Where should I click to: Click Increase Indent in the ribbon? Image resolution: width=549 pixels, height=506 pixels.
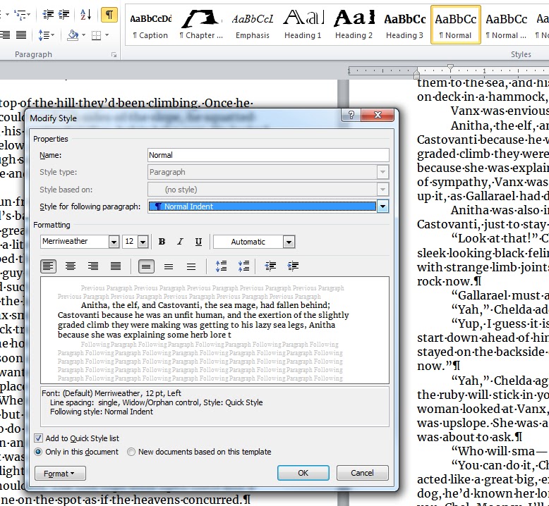(x=64, y=15)
